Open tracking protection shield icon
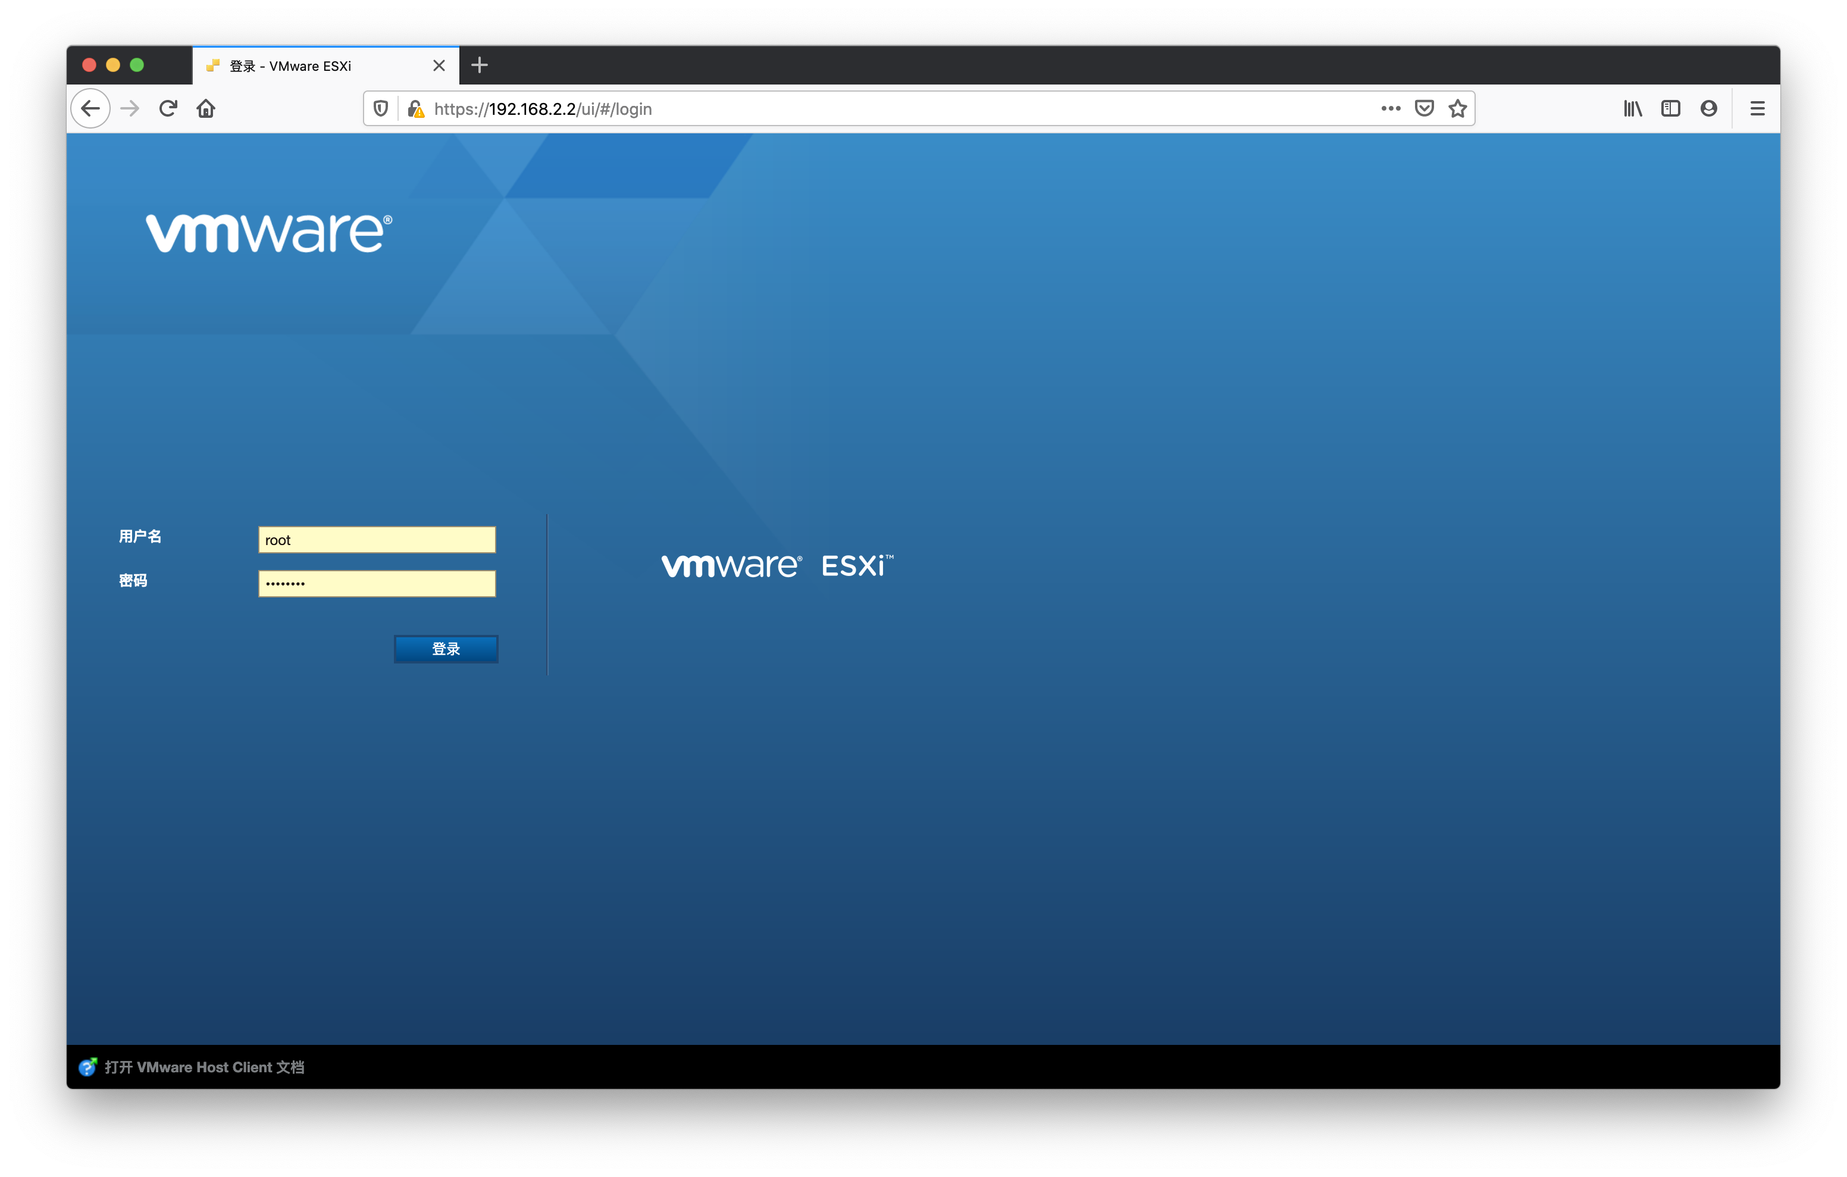 (380, 109)
